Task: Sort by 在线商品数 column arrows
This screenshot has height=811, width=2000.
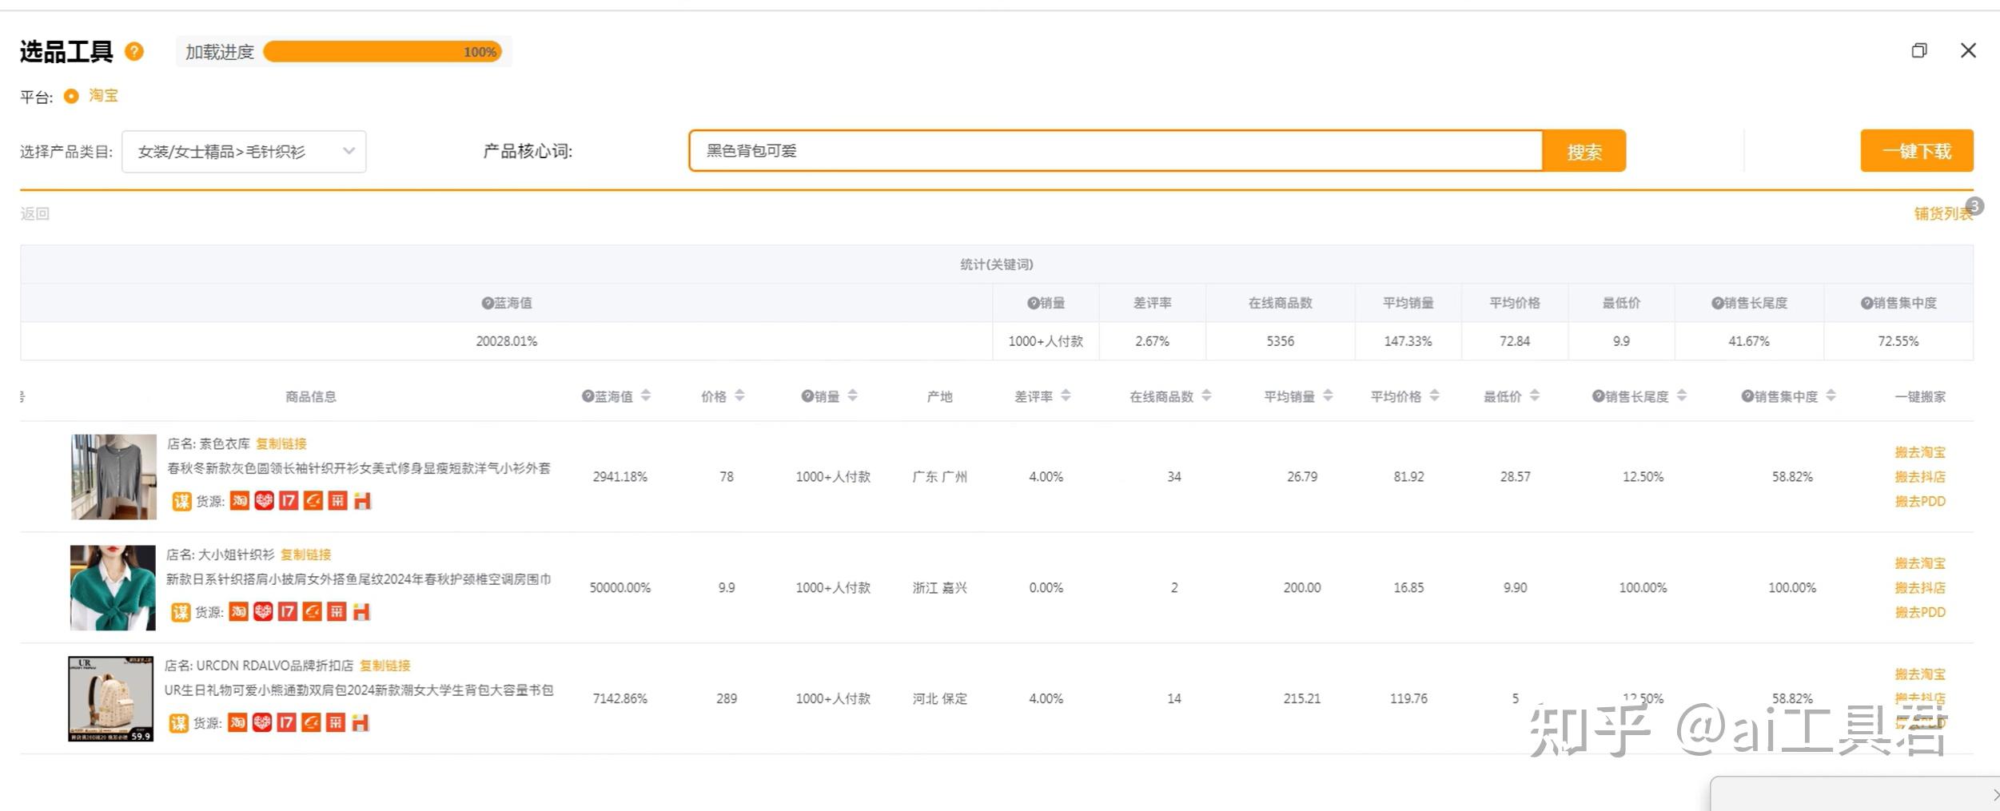Action: [x=1206, y=396]
